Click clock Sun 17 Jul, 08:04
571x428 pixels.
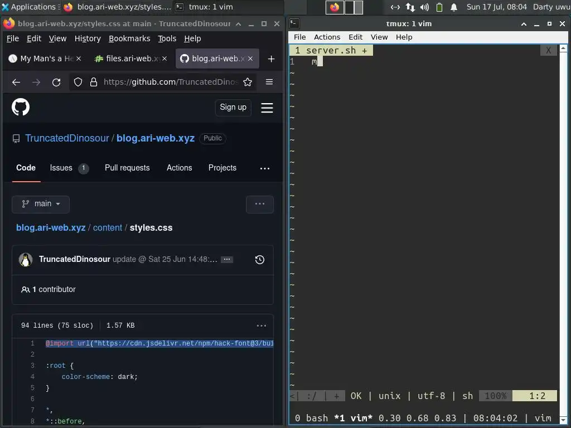[496, 7]
